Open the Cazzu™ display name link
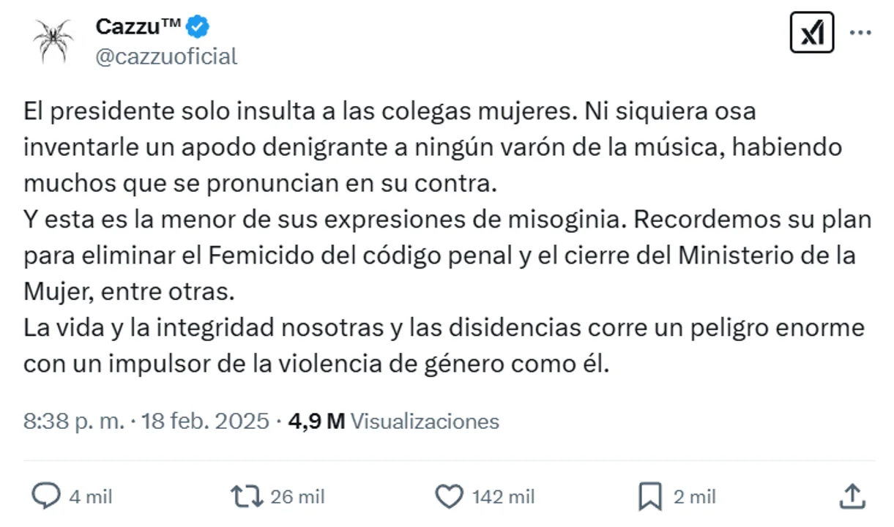 [x=138, y=27]
